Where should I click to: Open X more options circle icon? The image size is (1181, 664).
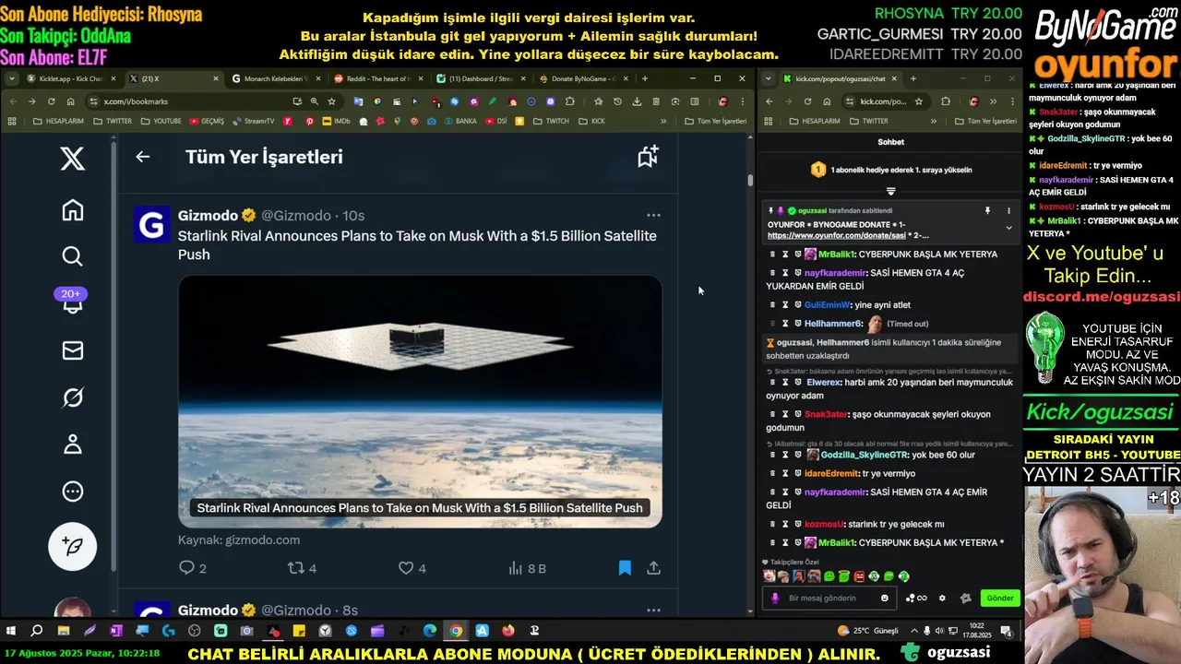[x=73, y=492]
